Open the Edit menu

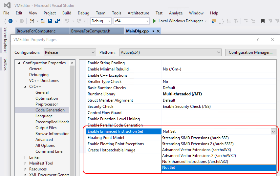pyautogui.click(x=19, y=13)
